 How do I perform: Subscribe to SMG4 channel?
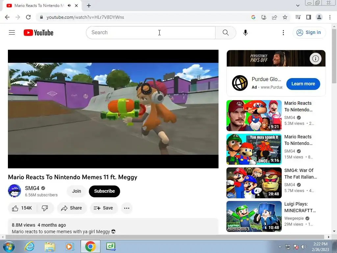click(x=104, y=191)
